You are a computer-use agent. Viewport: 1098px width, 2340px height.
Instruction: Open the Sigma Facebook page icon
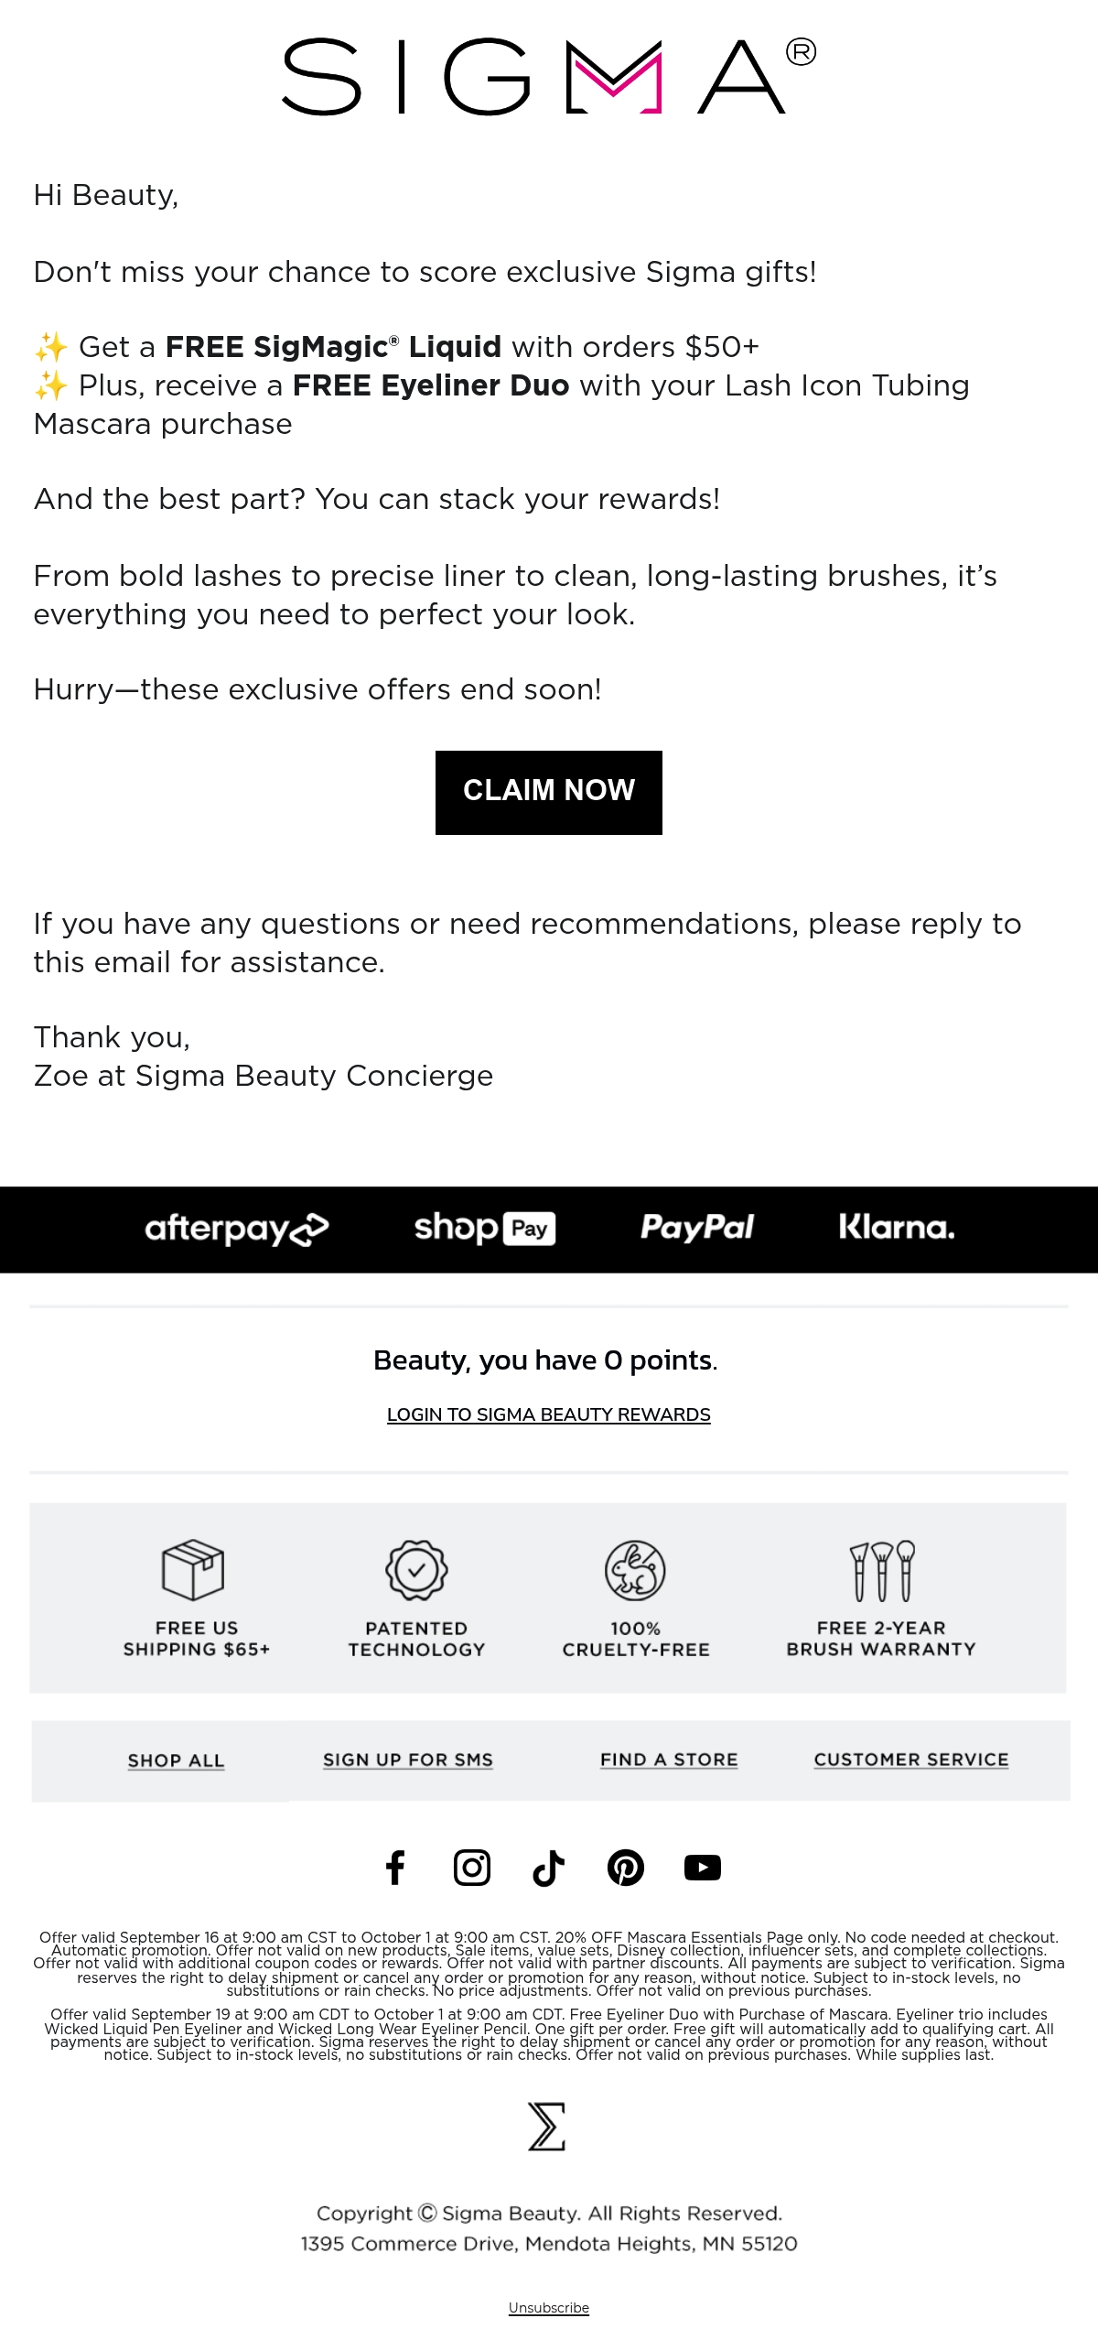(395, 1868)
